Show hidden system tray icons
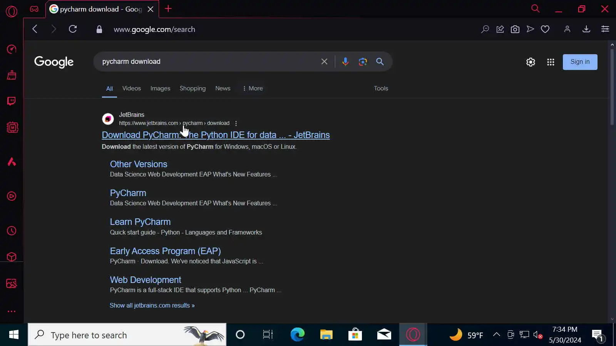 point(497,334)
